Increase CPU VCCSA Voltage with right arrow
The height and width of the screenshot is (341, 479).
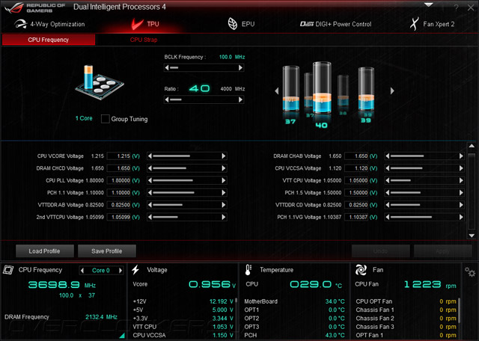point(461,168)
